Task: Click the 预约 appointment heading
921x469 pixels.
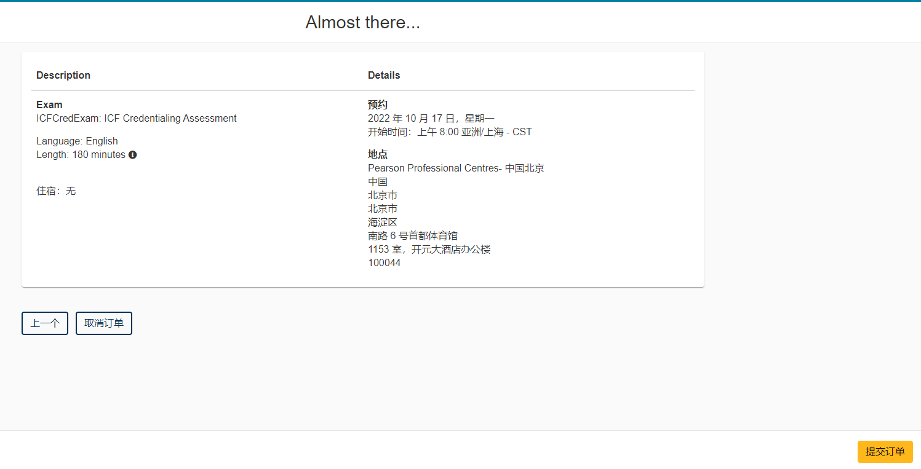Action: [x=378, y=104]
